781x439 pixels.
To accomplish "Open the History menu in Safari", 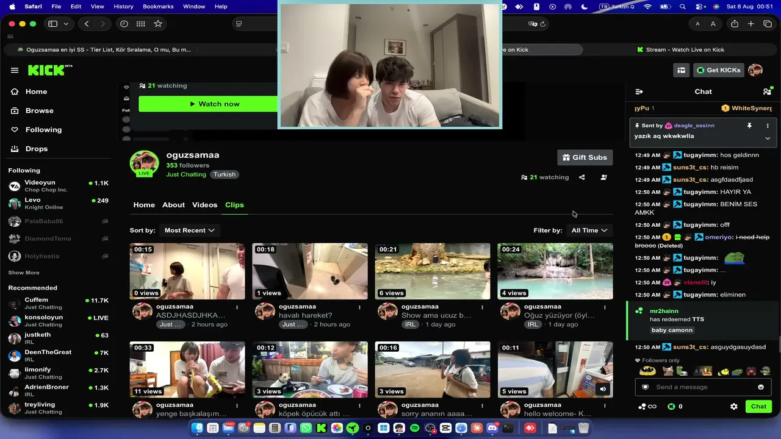I will (123, 7).
